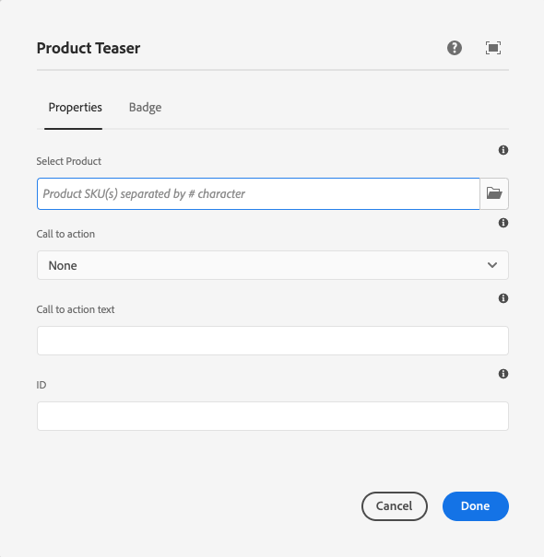Switch to the Properties tab
Viewport: 544px width, 557px height.
tap(75, 108)
